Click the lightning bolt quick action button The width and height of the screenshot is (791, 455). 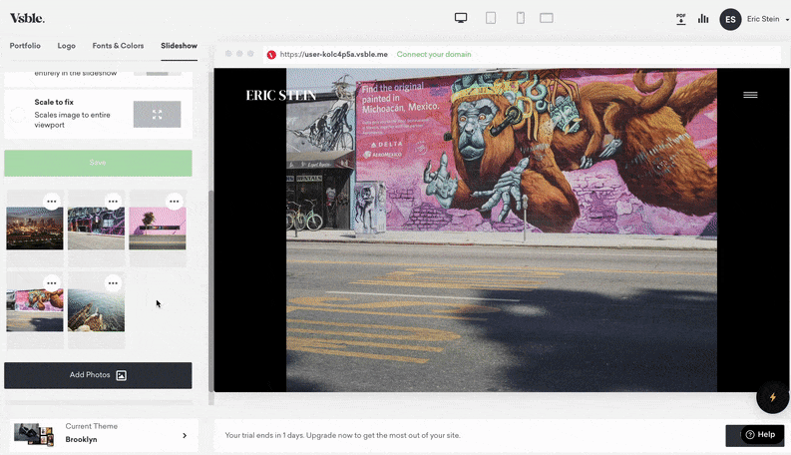[x=772, y=397]
